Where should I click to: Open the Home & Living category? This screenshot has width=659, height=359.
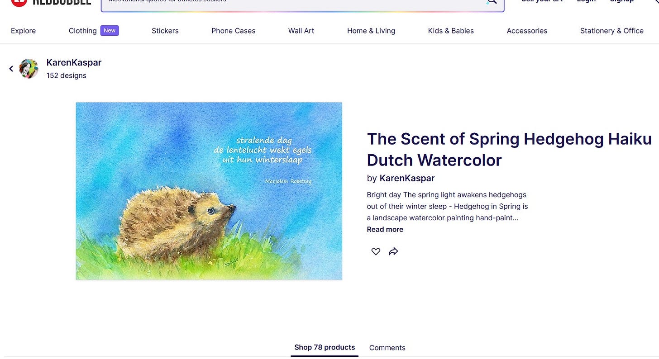click(371, 31)
